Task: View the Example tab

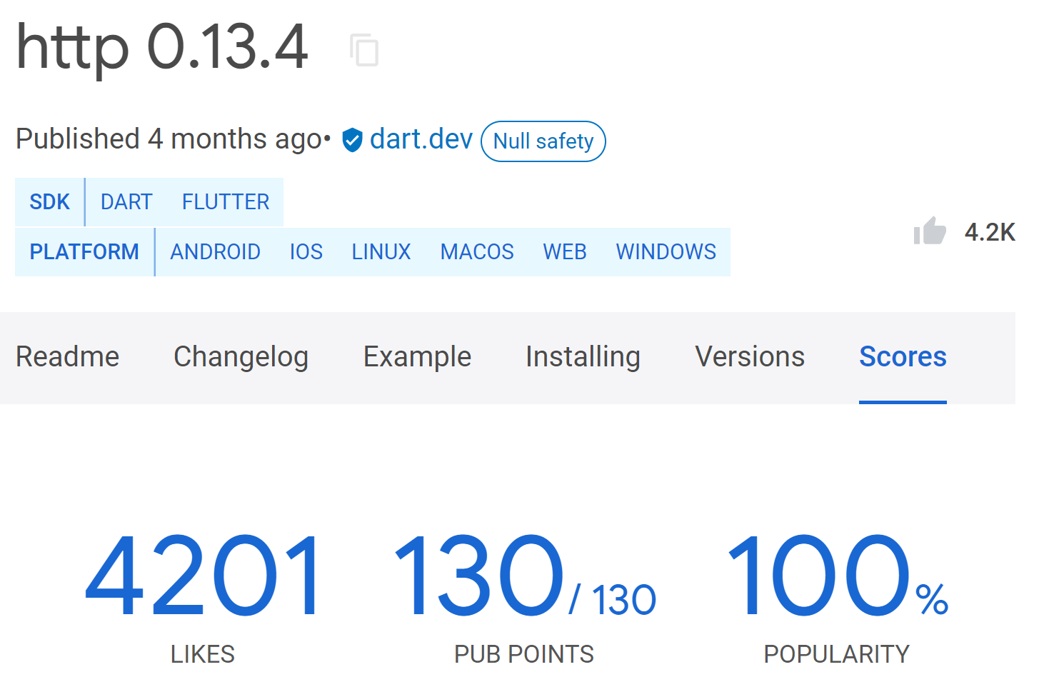Action: pyautogui.click(x=417, y=357)
